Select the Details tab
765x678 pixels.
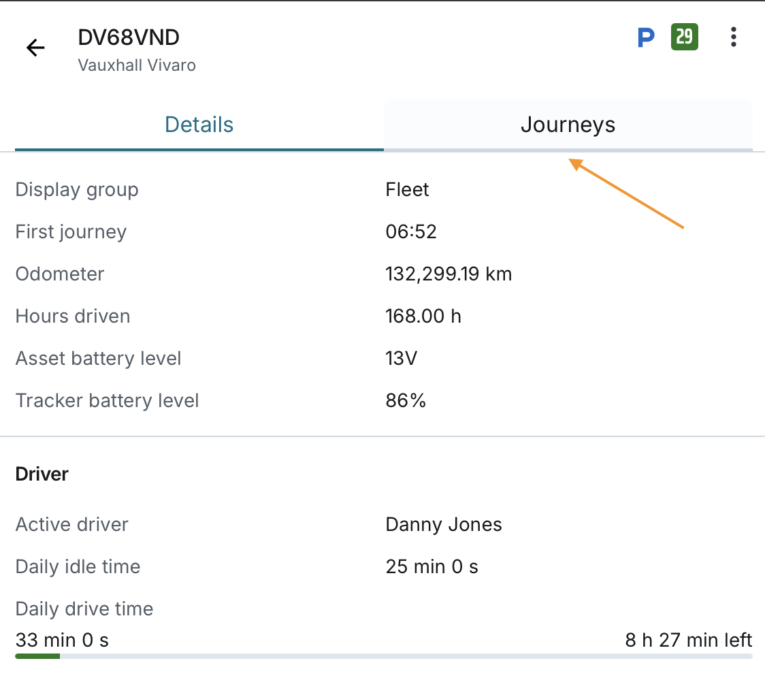(199, 125)
